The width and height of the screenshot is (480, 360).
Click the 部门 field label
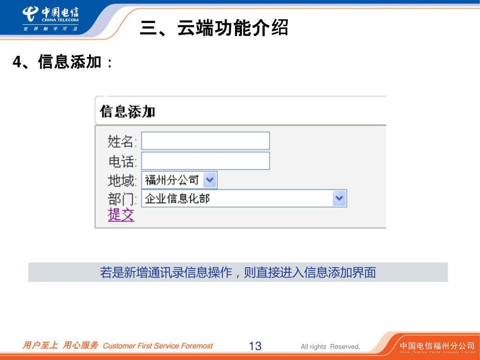[x=122, y=199]
